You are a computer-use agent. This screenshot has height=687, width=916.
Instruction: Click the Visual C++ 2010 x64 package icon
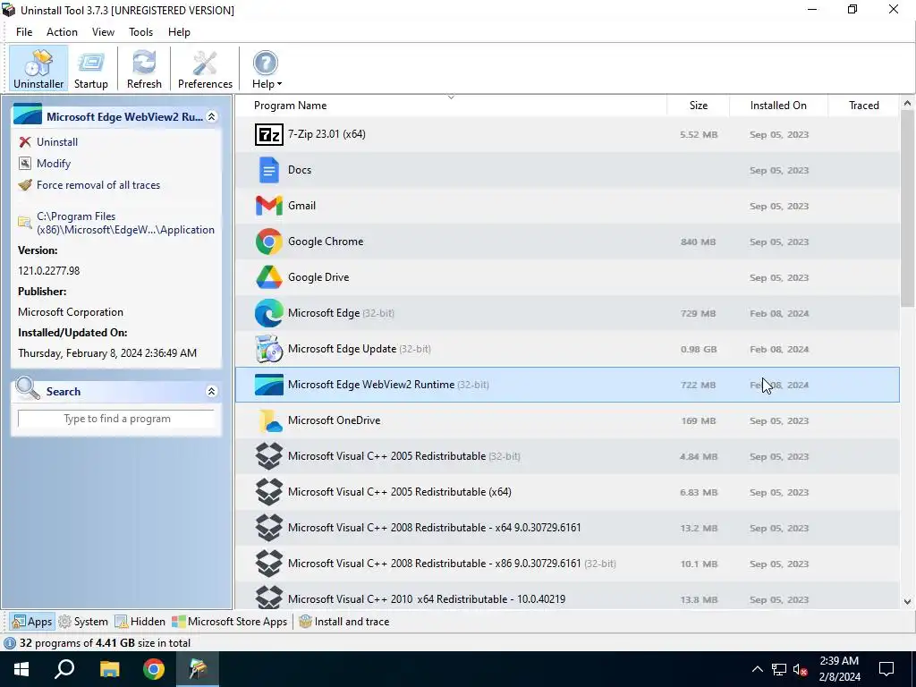click(x=268, y=598)
